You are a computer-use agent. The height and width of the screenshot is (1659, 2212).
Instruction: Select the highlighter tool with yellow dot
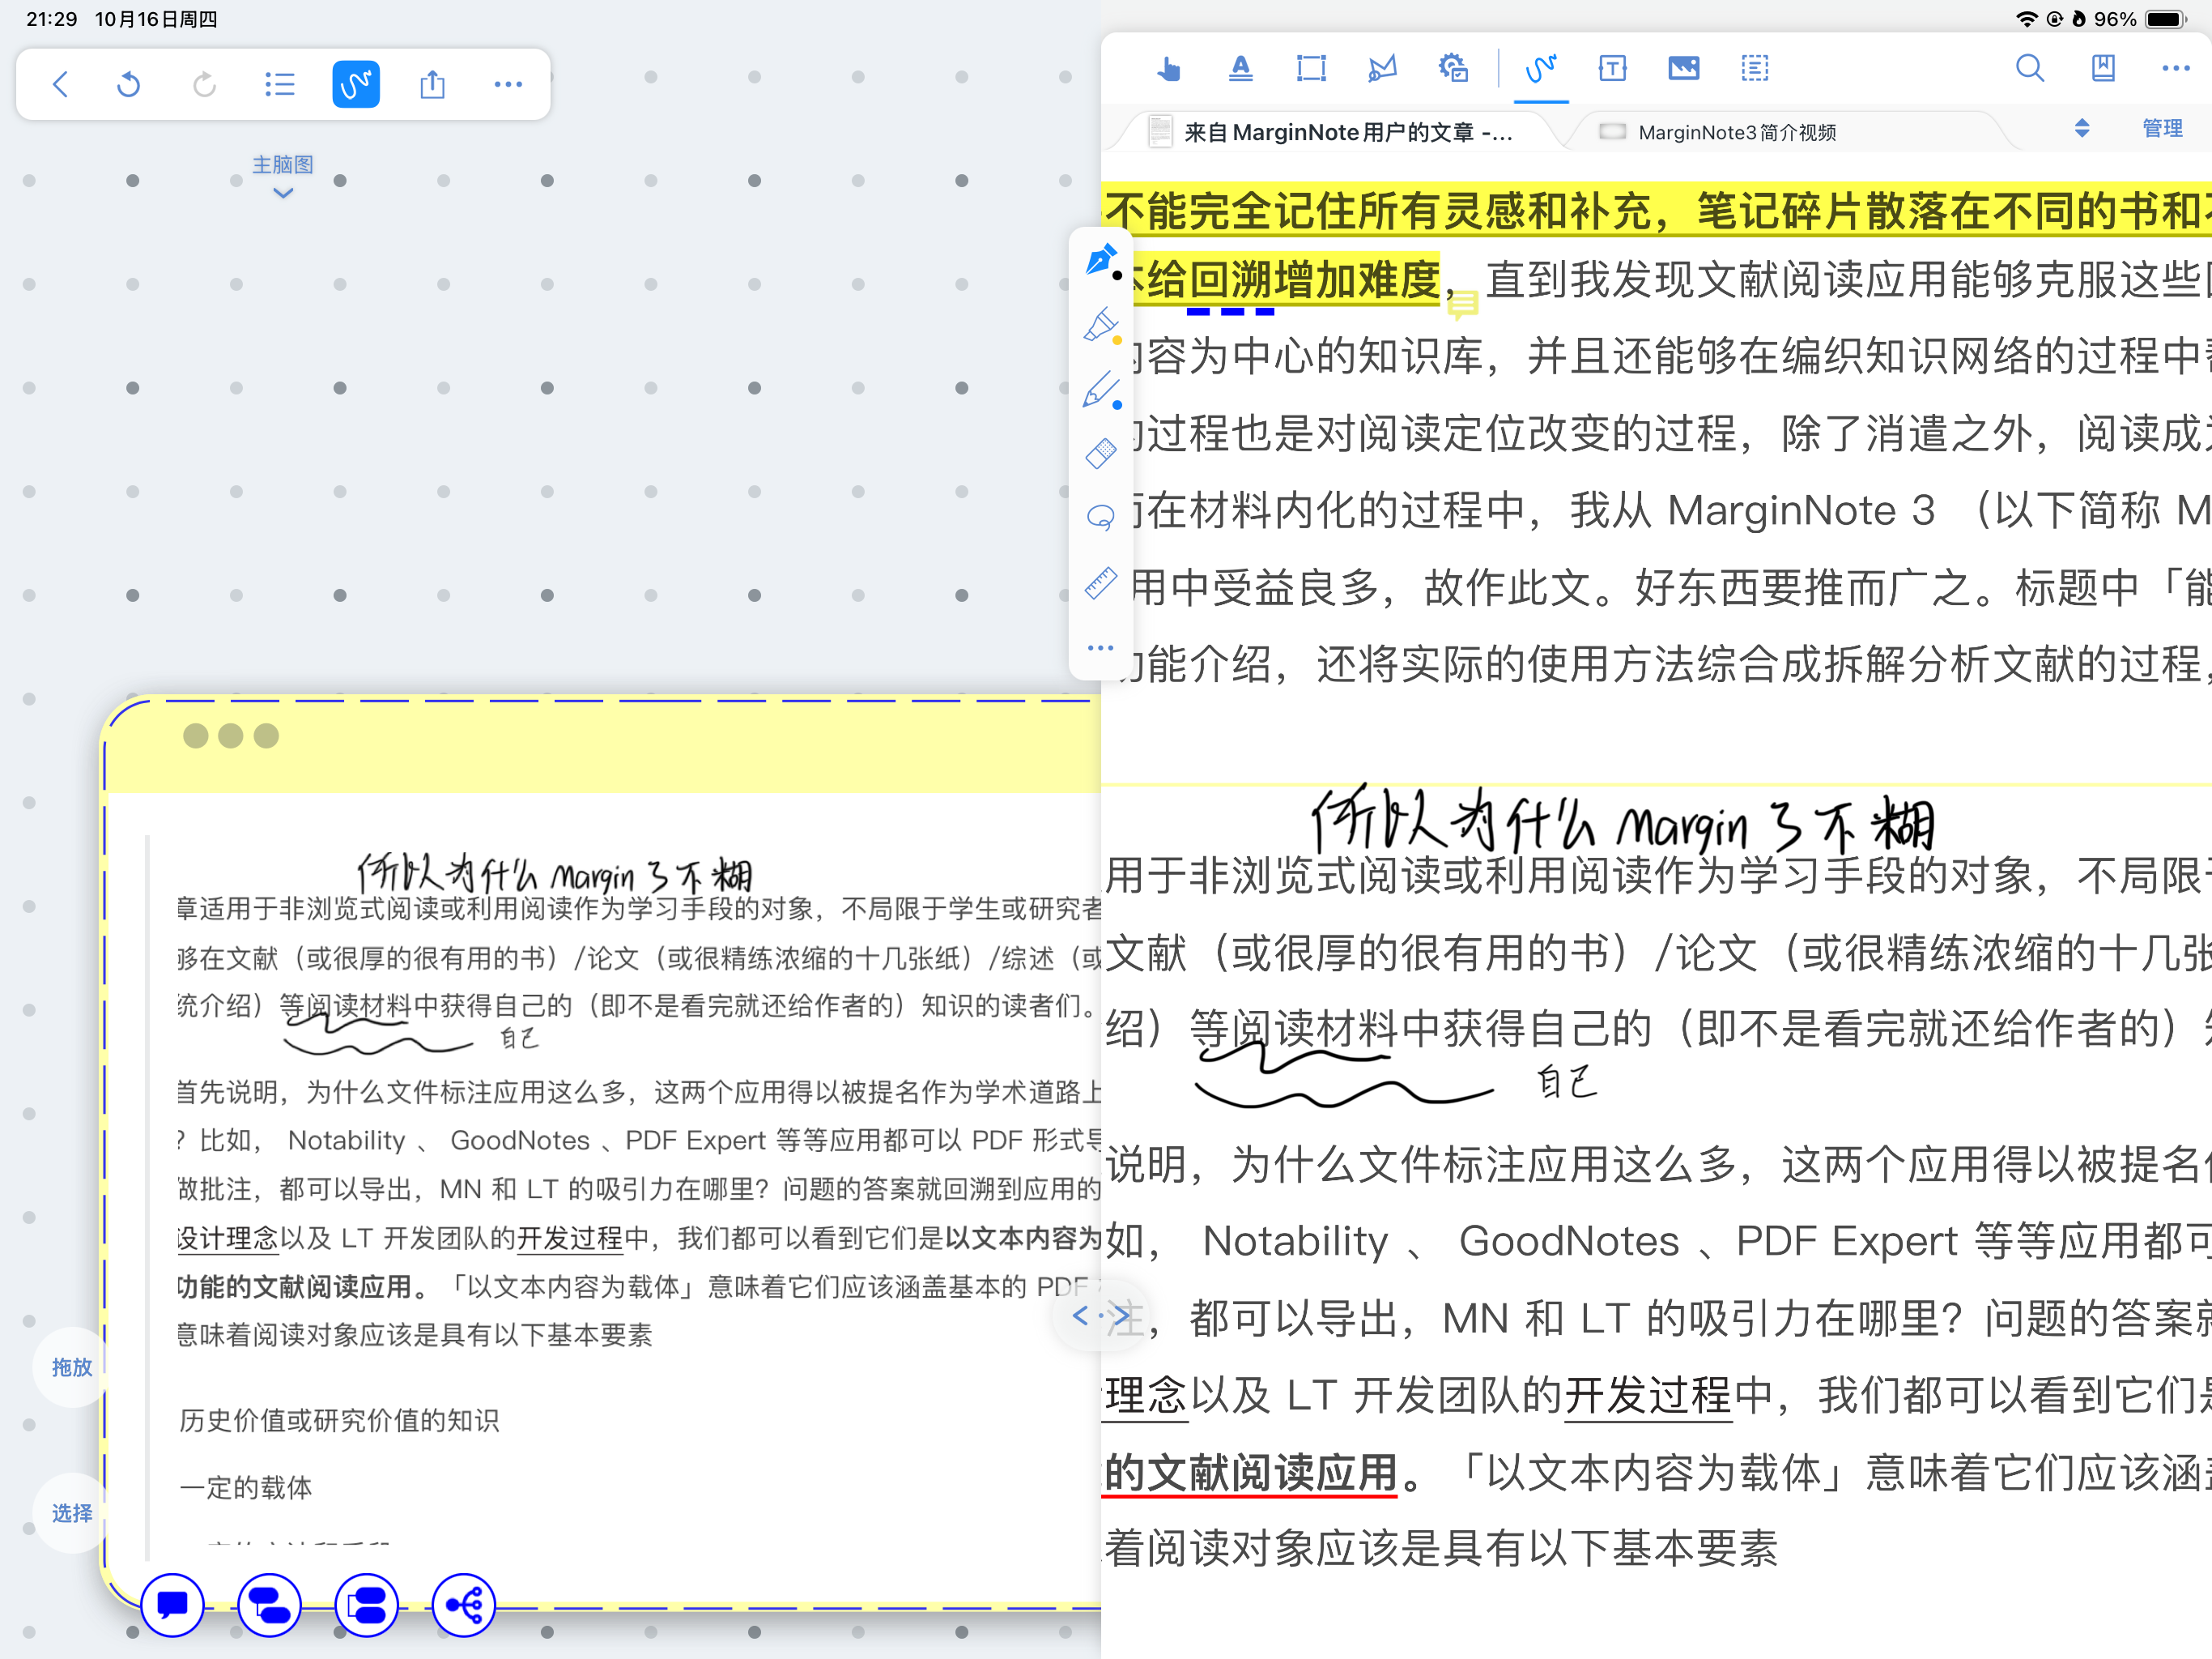(1100, 325)
